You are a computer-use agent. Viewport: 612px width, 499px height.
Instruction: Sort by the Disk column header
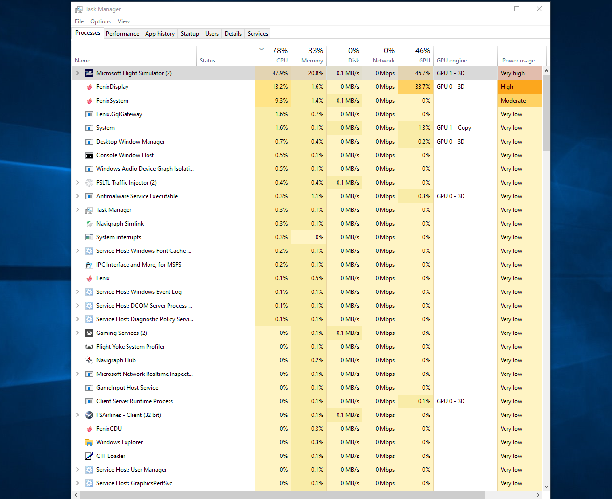coord(344,56)
